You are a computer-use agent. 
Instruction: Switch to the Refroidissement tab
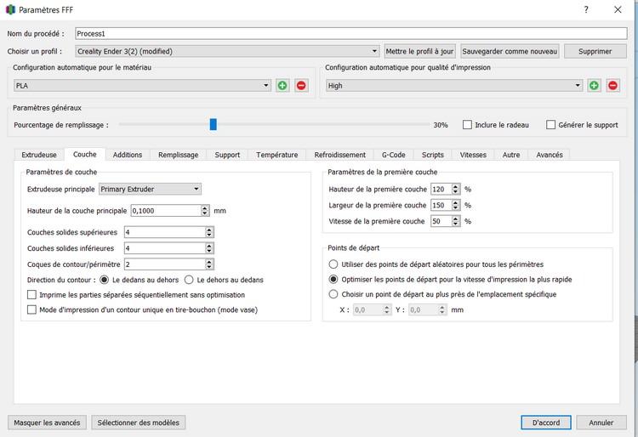[339, 155]
